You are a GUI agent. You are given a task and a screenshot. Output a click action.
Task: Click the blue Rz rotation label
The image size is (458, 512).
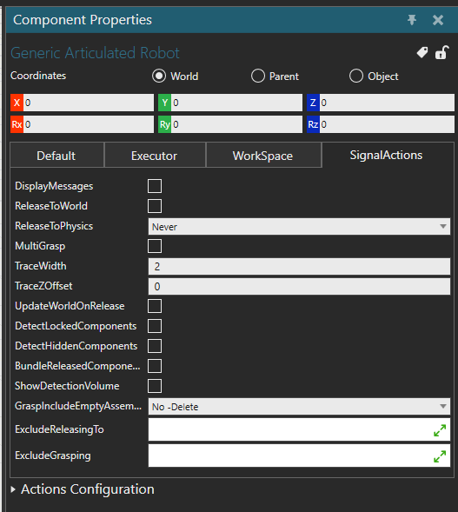pyautogui.click(x=313, y=124)
